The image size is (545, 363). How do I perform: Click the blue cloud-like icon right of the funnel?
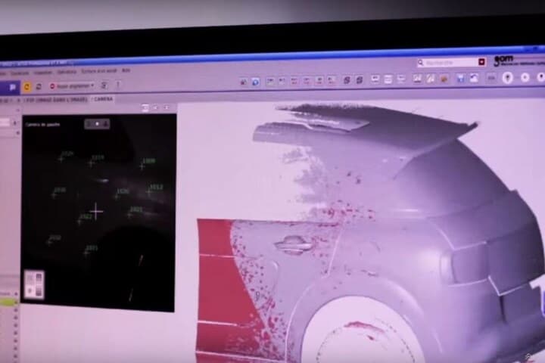(473, 78)
